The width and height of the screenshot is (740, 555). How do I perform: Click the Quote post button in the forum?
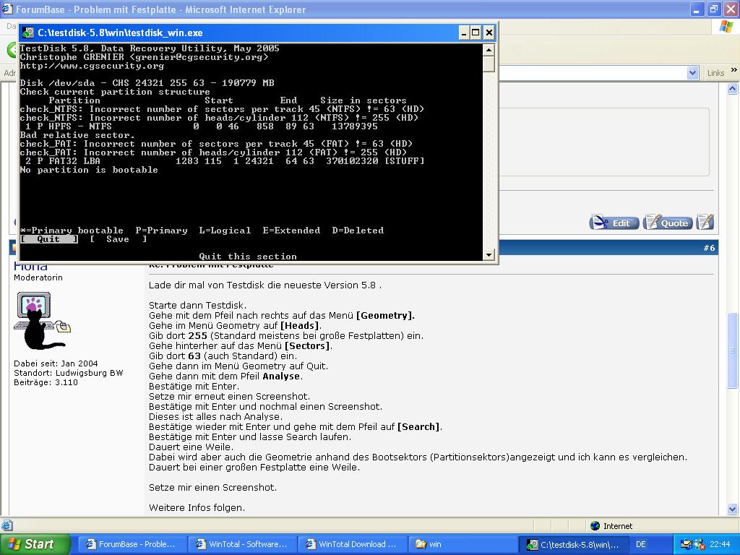[667, 223]
